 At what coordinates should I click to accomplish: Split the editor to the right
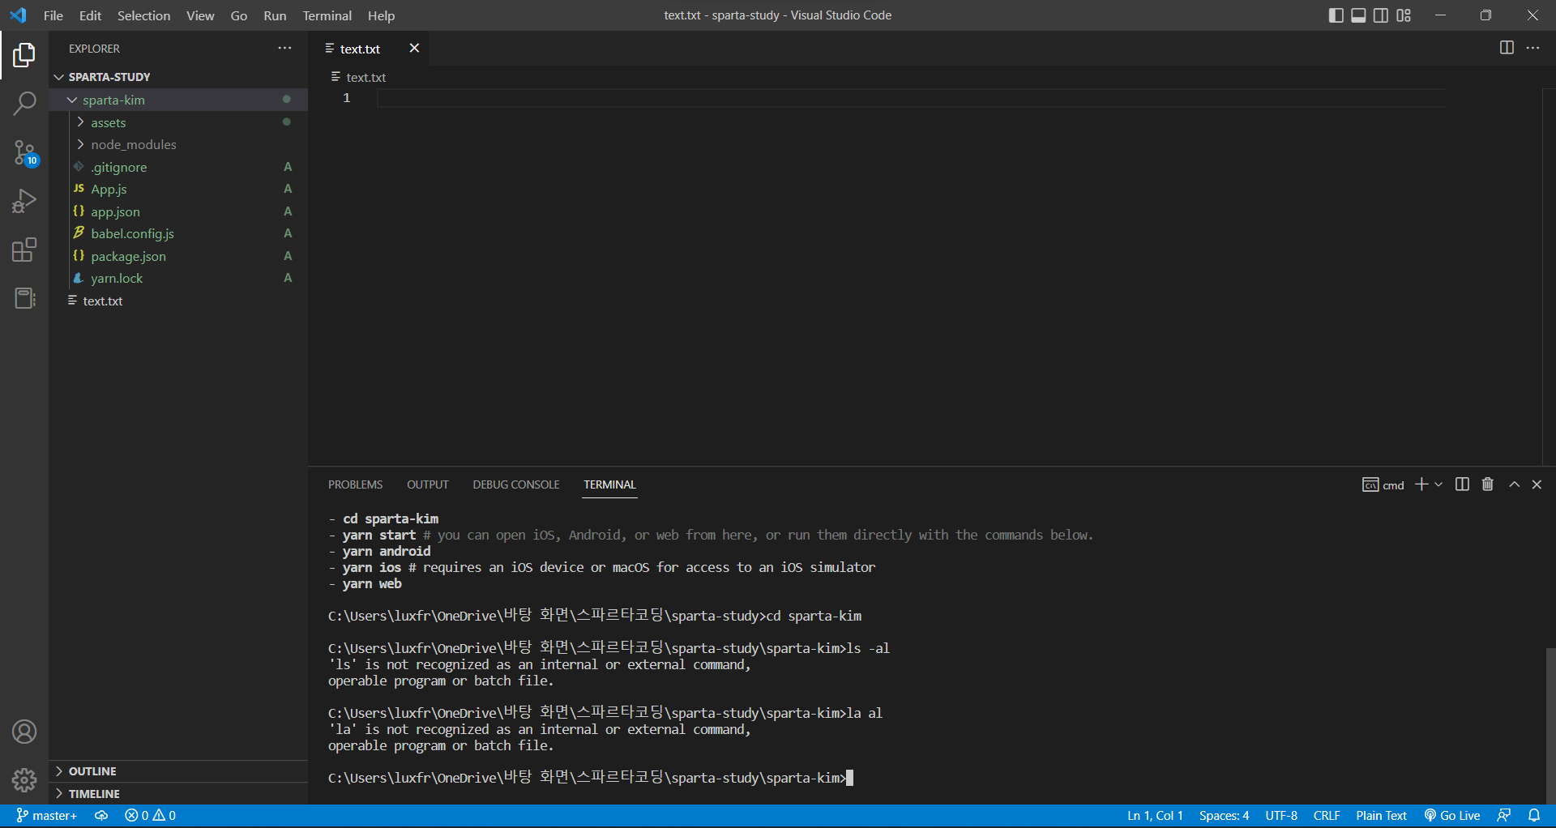click(1507, 48)
